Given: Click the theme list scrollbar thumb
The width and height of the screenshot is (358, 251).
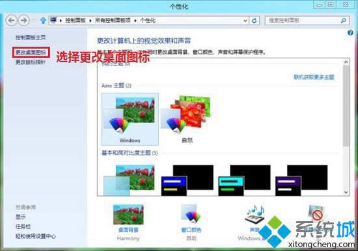Looking at the screenshot, I should point(346,106).
